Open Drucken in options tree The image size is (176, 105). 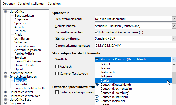click(20, 31)
